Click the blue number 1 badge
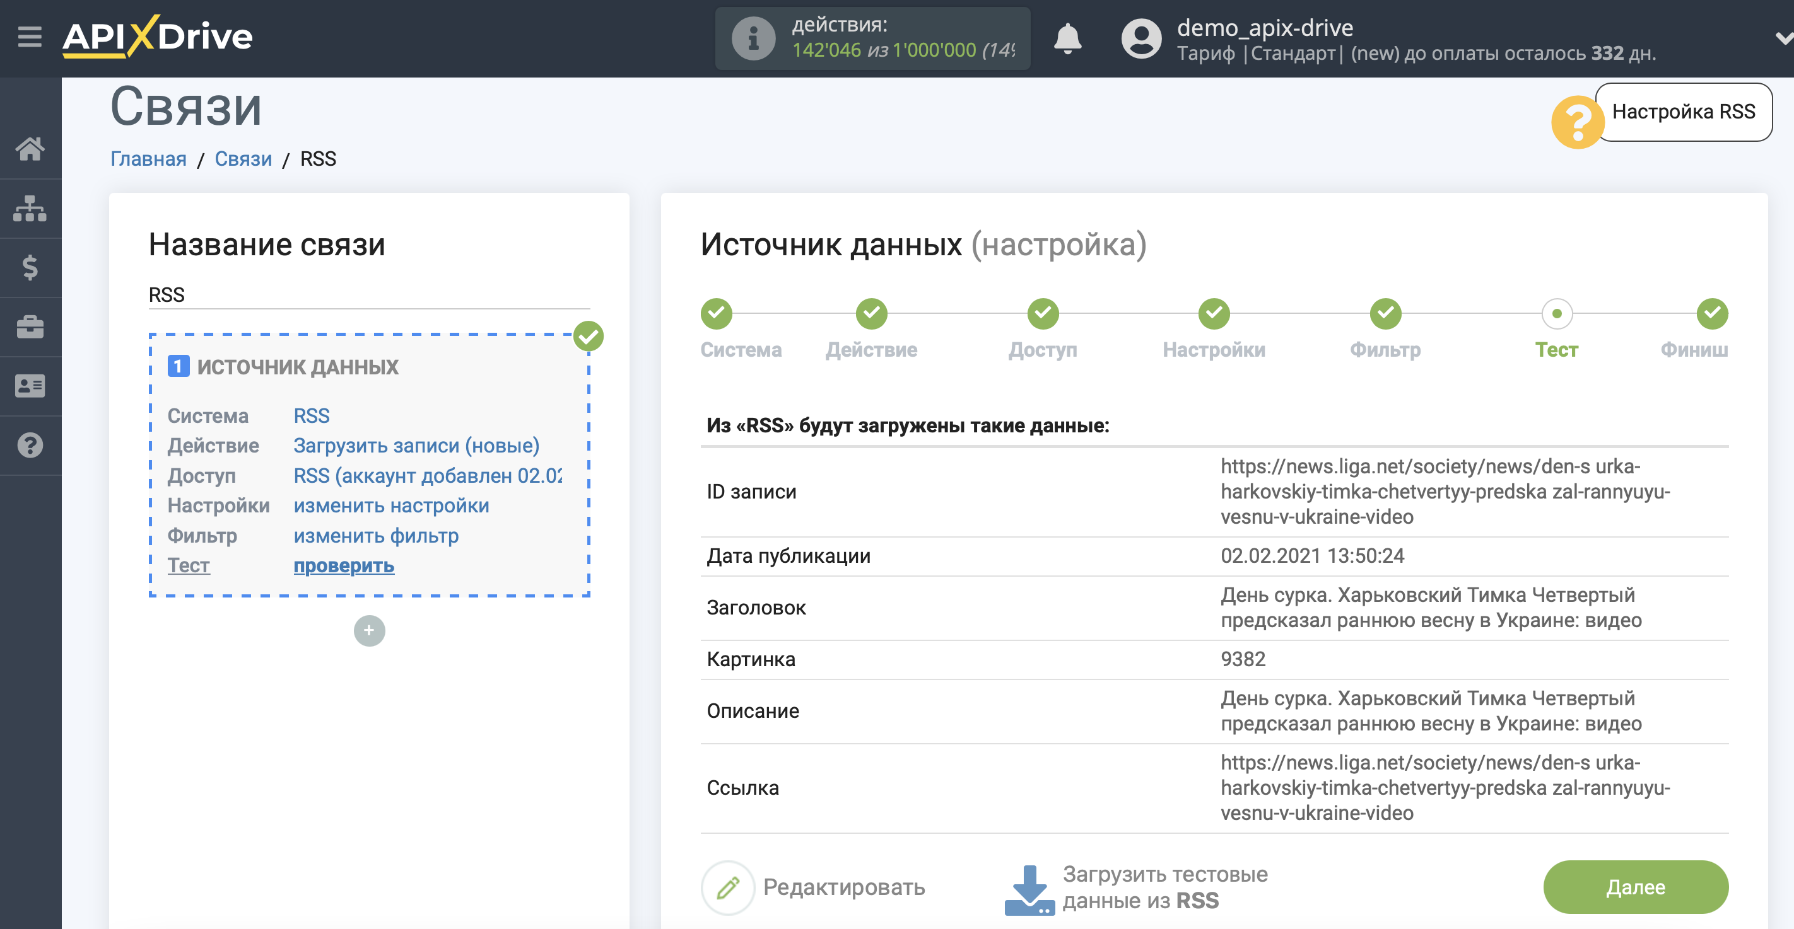Viewport: 1794px width, 929px height. 179,366
